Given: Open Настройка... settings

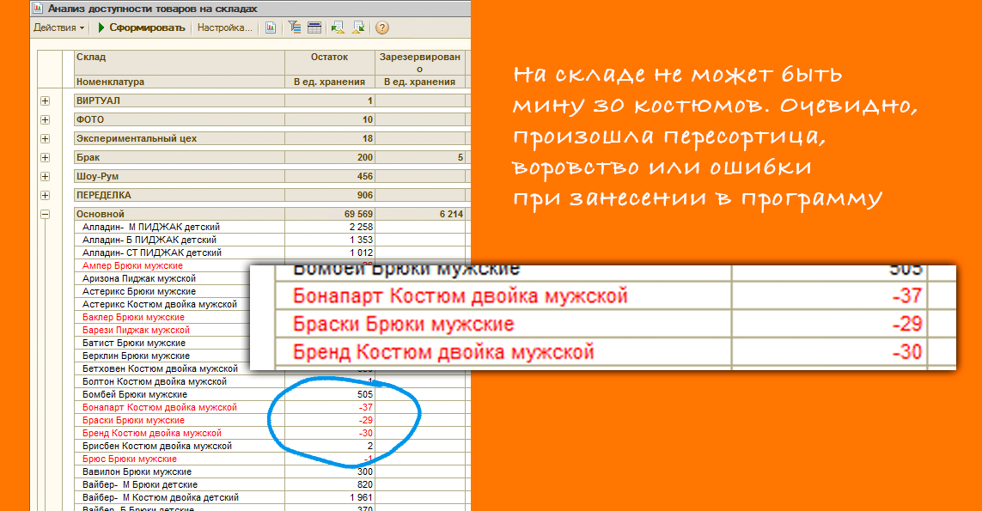Looking at the screenshot, I should click(x=225, y=27).
